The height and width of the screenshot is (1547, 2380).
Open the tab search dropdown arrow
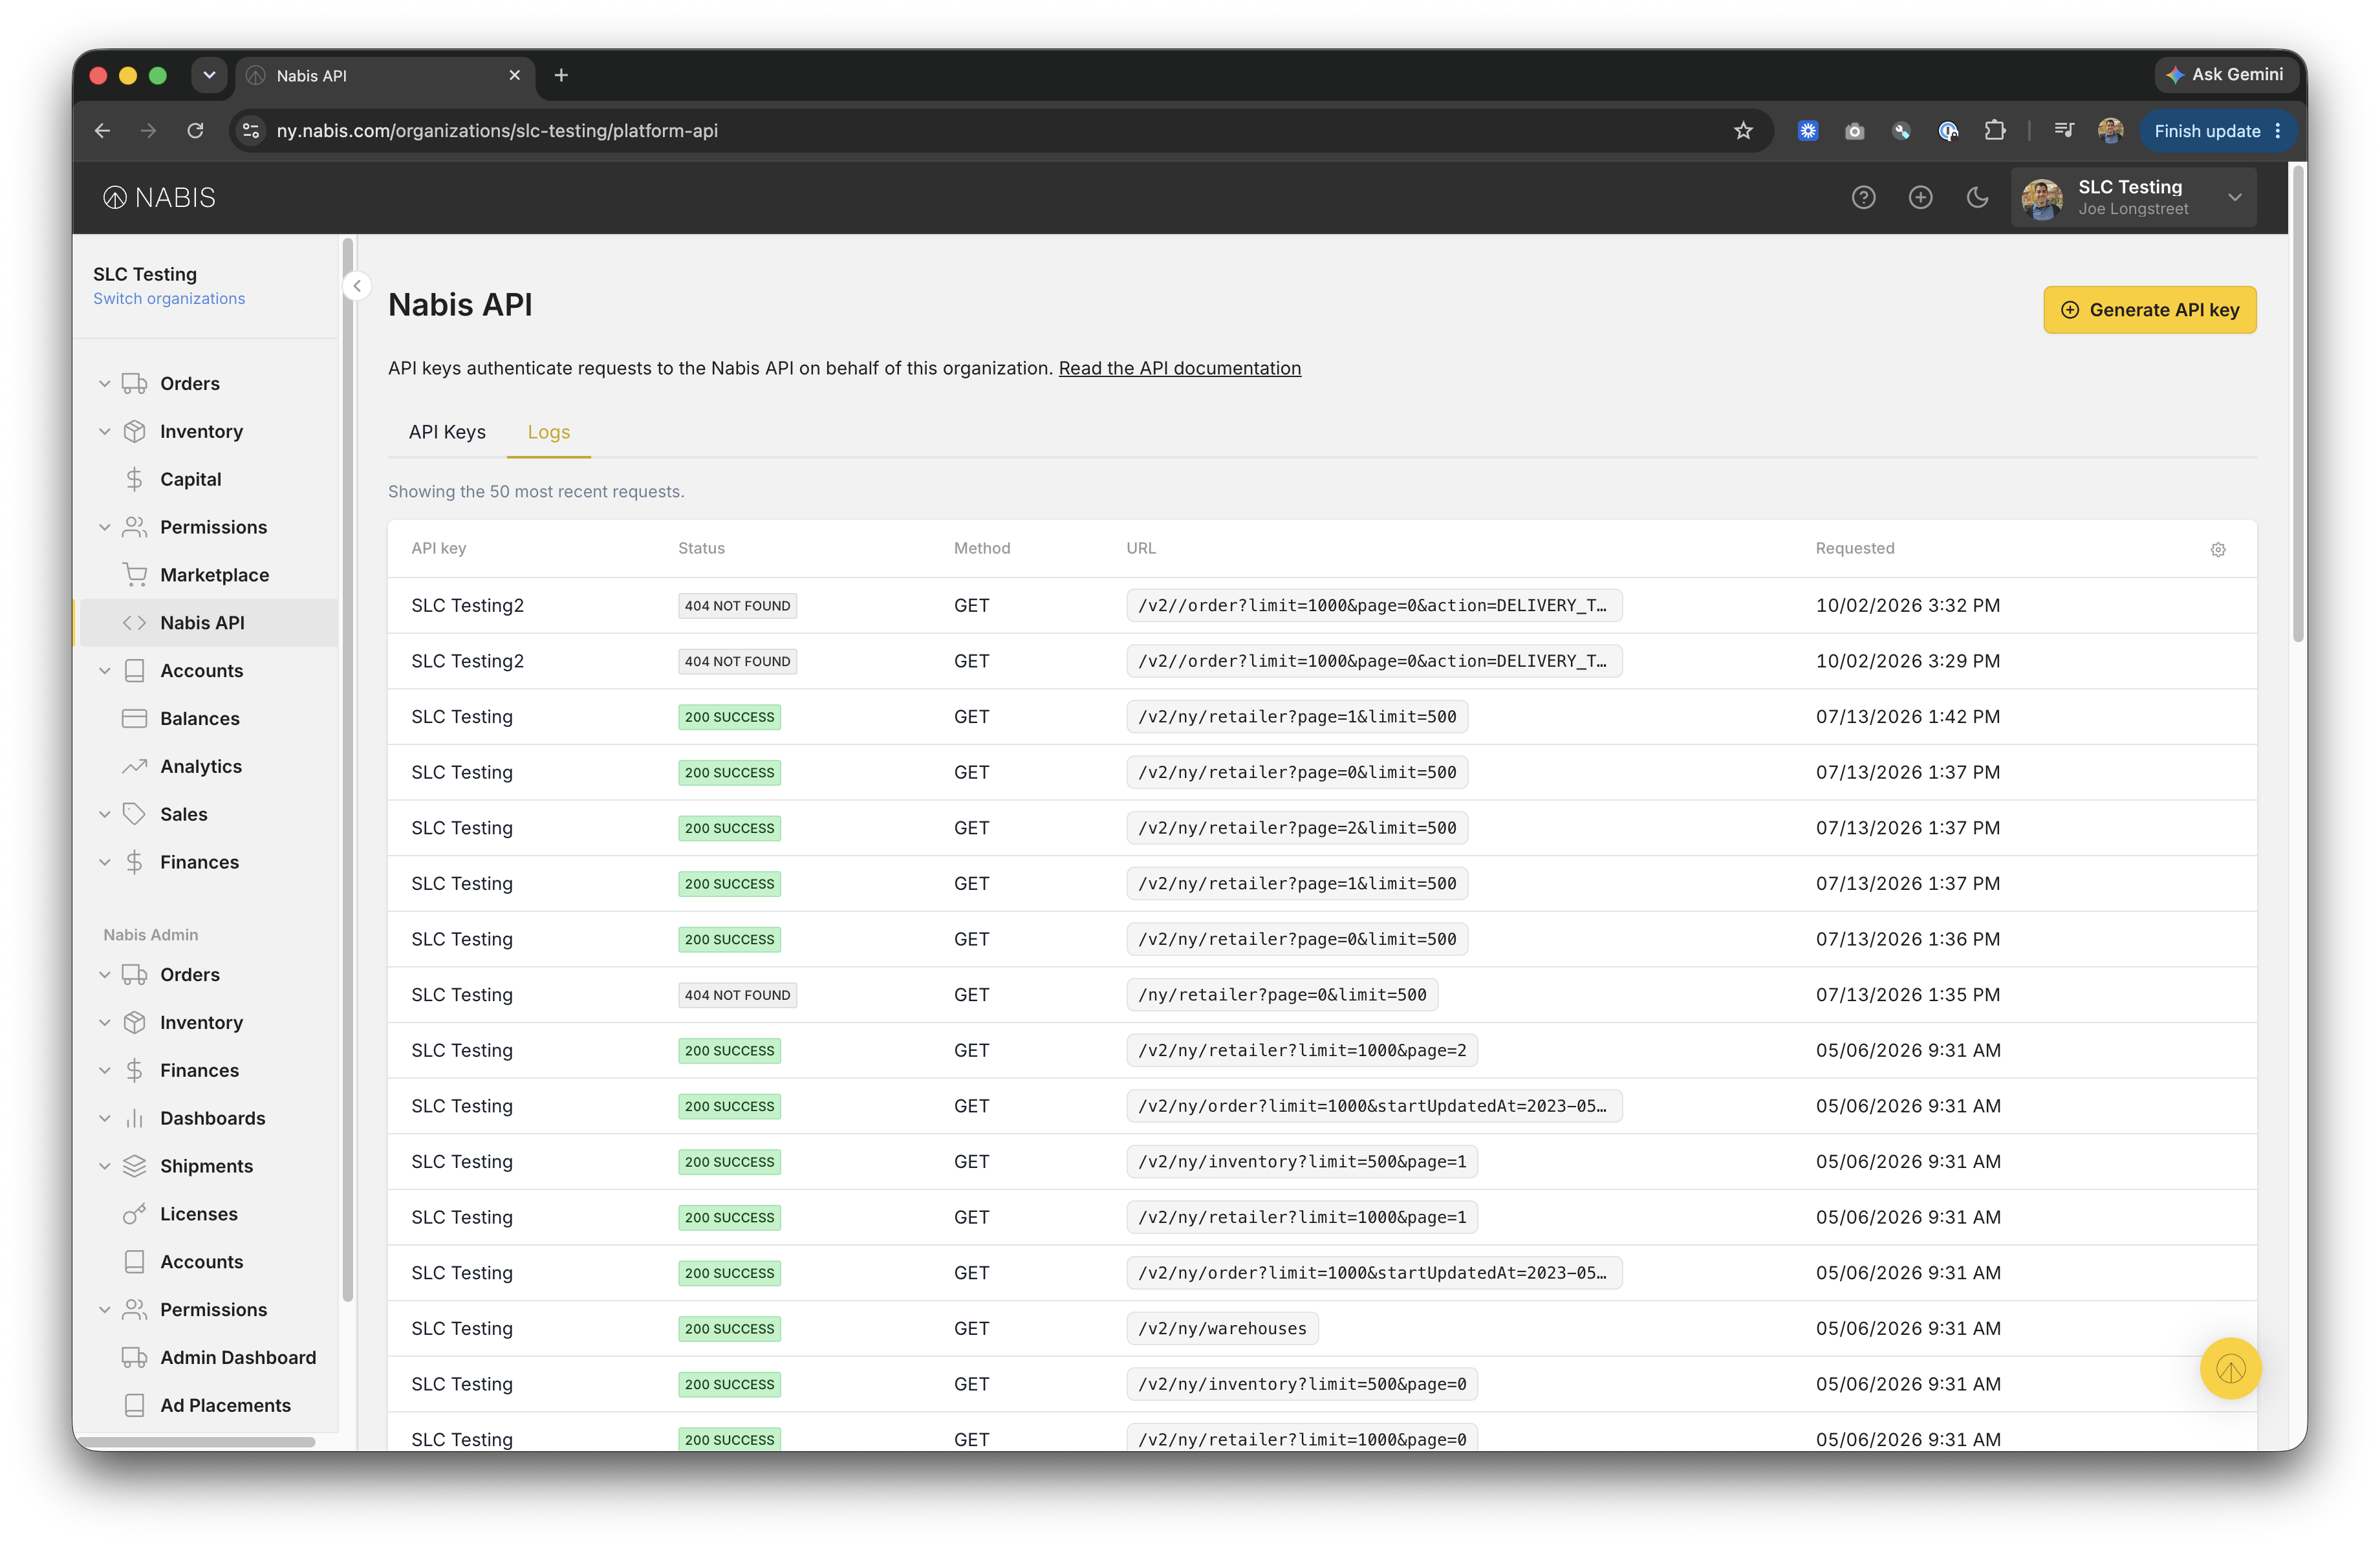coord(209,75)
